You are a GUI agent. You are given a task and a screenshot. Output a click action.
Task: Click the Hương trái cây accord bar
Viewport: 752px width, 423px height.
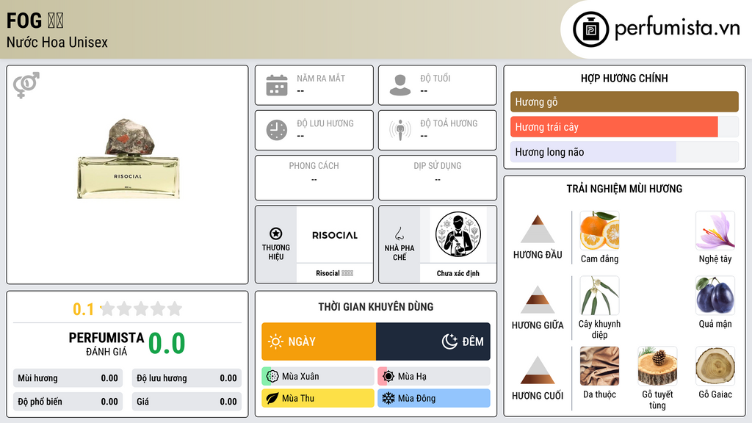pyautogui.click(x=624, y=127)
